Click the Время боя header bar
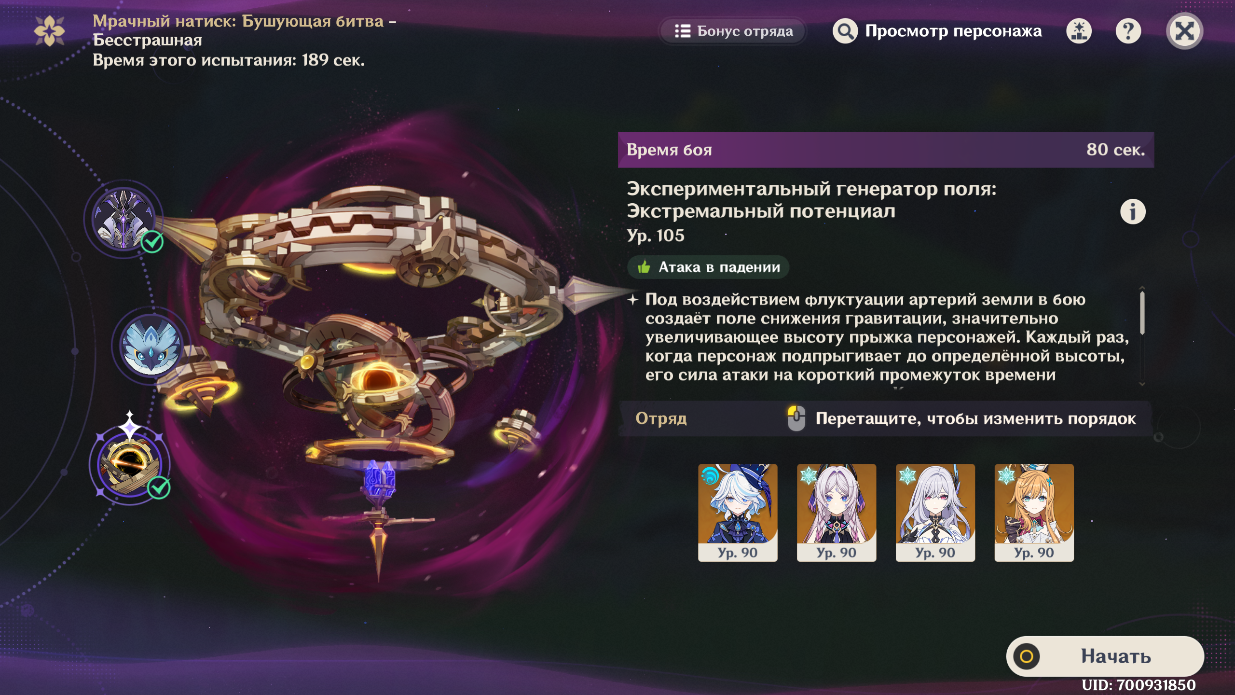1235x695 pixels. pyautogui.click(x=886, y=150)
